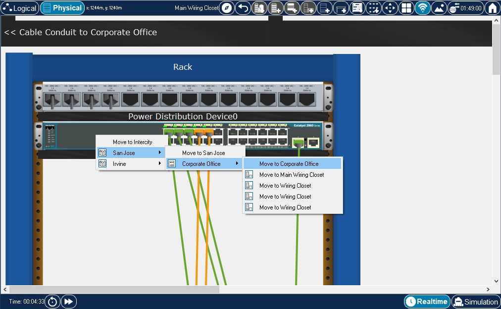Image resolution: width=501 pixels, height=309 pixels.
Task: Click Cable Conduit to Corporate Office link
Action: [81, 32]
